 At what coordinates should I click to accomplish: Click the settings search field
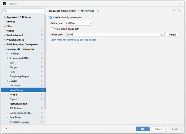point(23,11)
